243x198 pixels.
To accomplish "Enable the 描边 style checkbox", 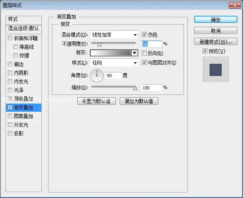I will pyautogui.click(x=10, y=64).
